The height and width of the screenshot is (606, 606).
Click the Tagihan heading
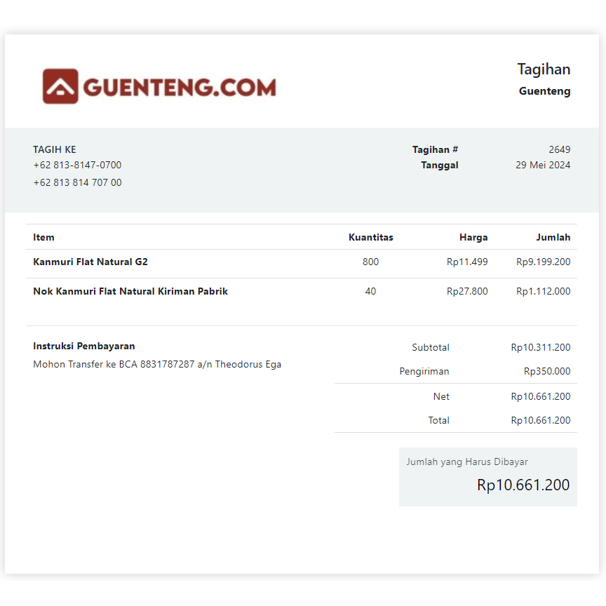coord(544,69)
